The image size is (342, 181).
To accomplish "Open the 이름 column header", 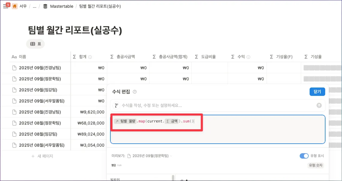I will tap(40, 57).
